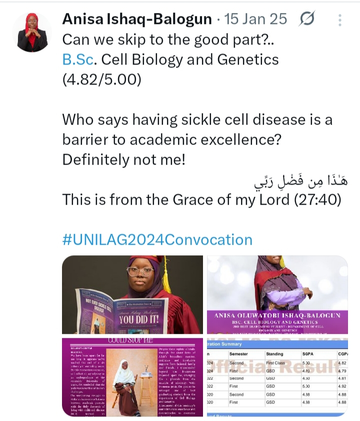Screen dimensions: 360x421
Task: Click the "15 Jan 25" timestamp
Action: click(x=256, y=20)
